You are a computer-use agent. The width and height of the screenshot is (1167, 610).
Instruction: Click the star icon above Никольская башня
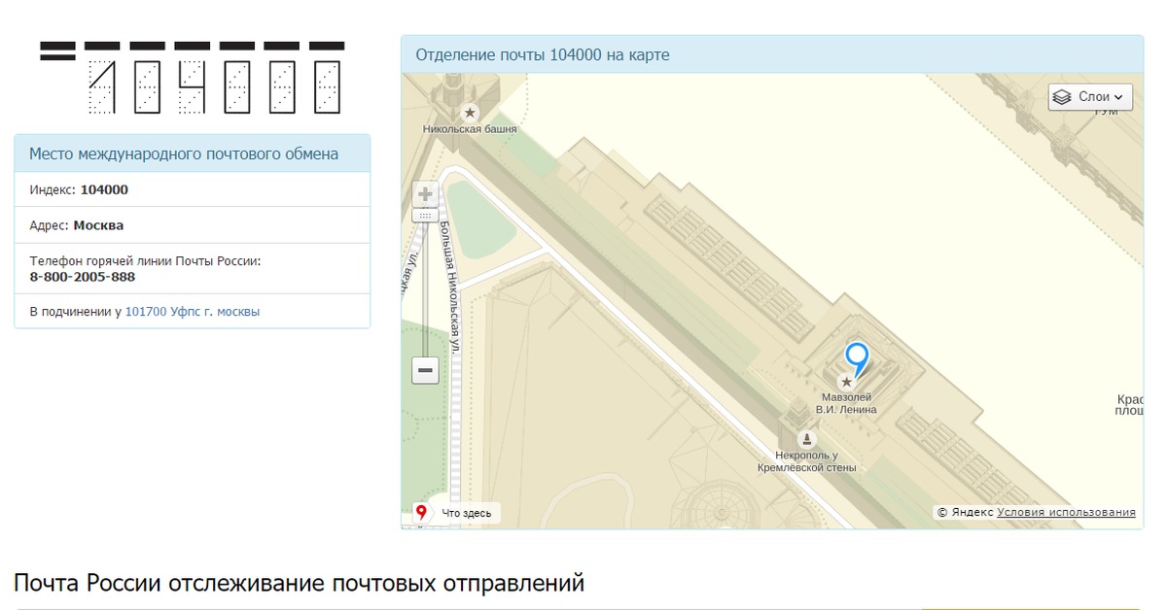(470, 113)
